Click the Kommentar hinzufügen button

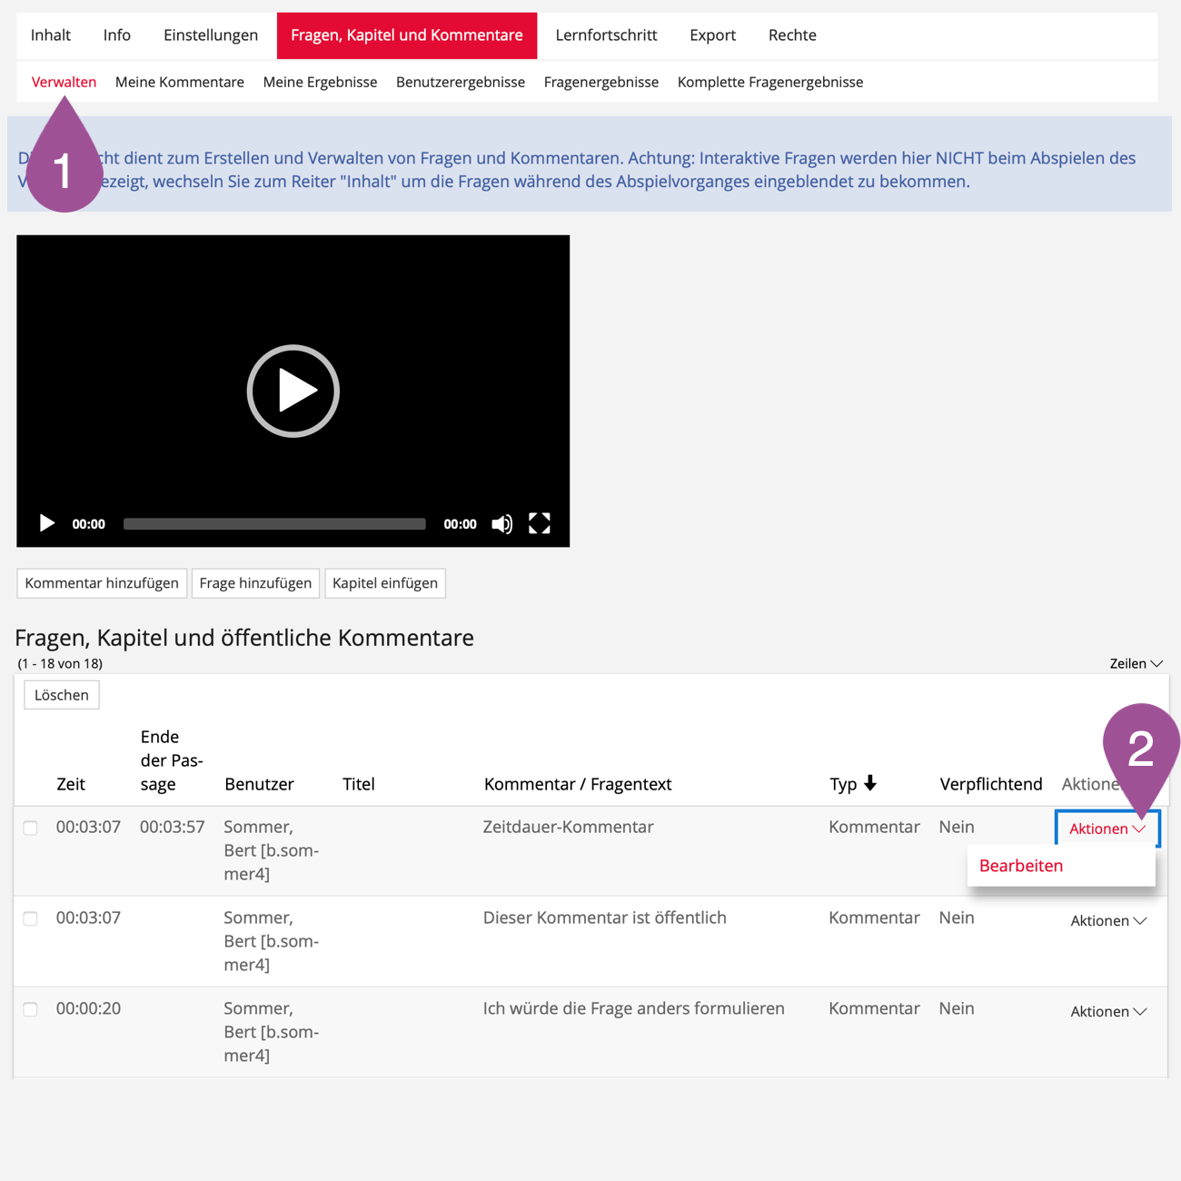click(x=102, y=583)
